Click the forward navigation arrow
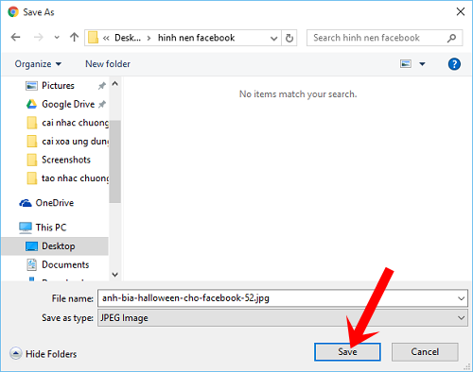 (x=39, y=38)
